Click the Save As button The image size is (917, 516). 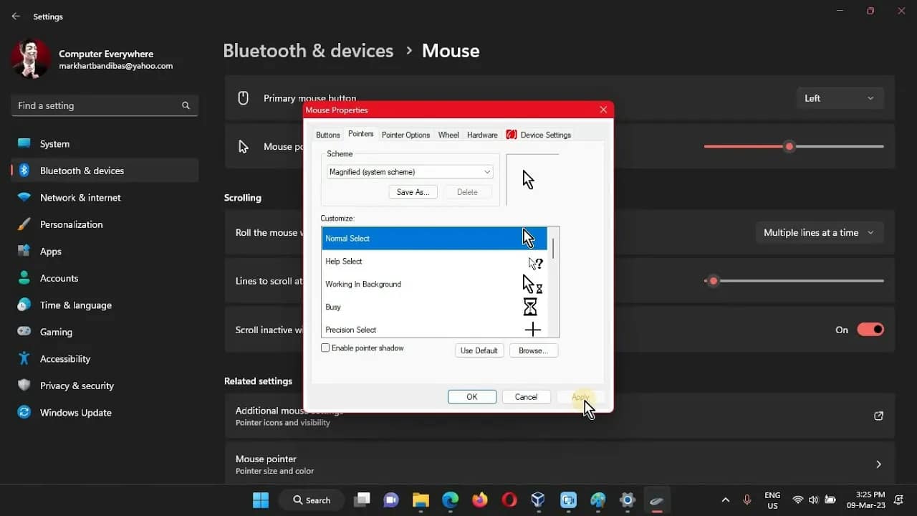click(413, 192)
